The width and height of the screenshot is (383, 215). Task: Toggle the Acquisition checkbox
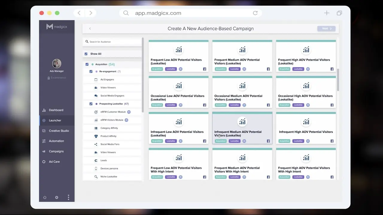click(x=87, y=64)
